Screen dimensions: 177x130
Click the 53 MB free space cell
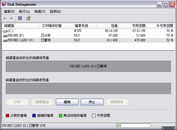[141, 35]
